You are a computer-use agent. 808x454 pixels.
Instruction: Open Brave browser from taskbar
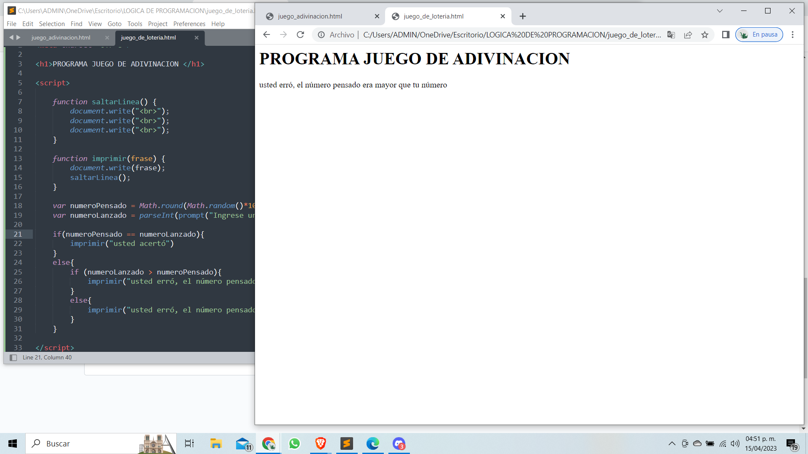(x=321, y=443)
